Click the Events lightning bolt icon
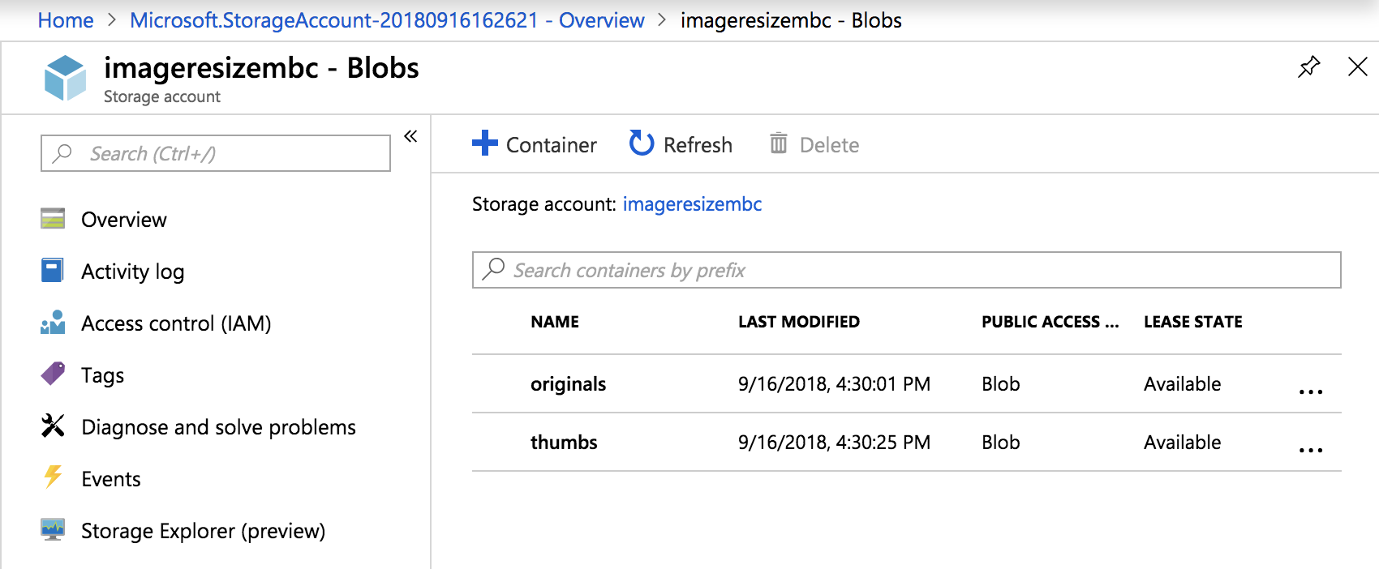 tap(53, 477)
